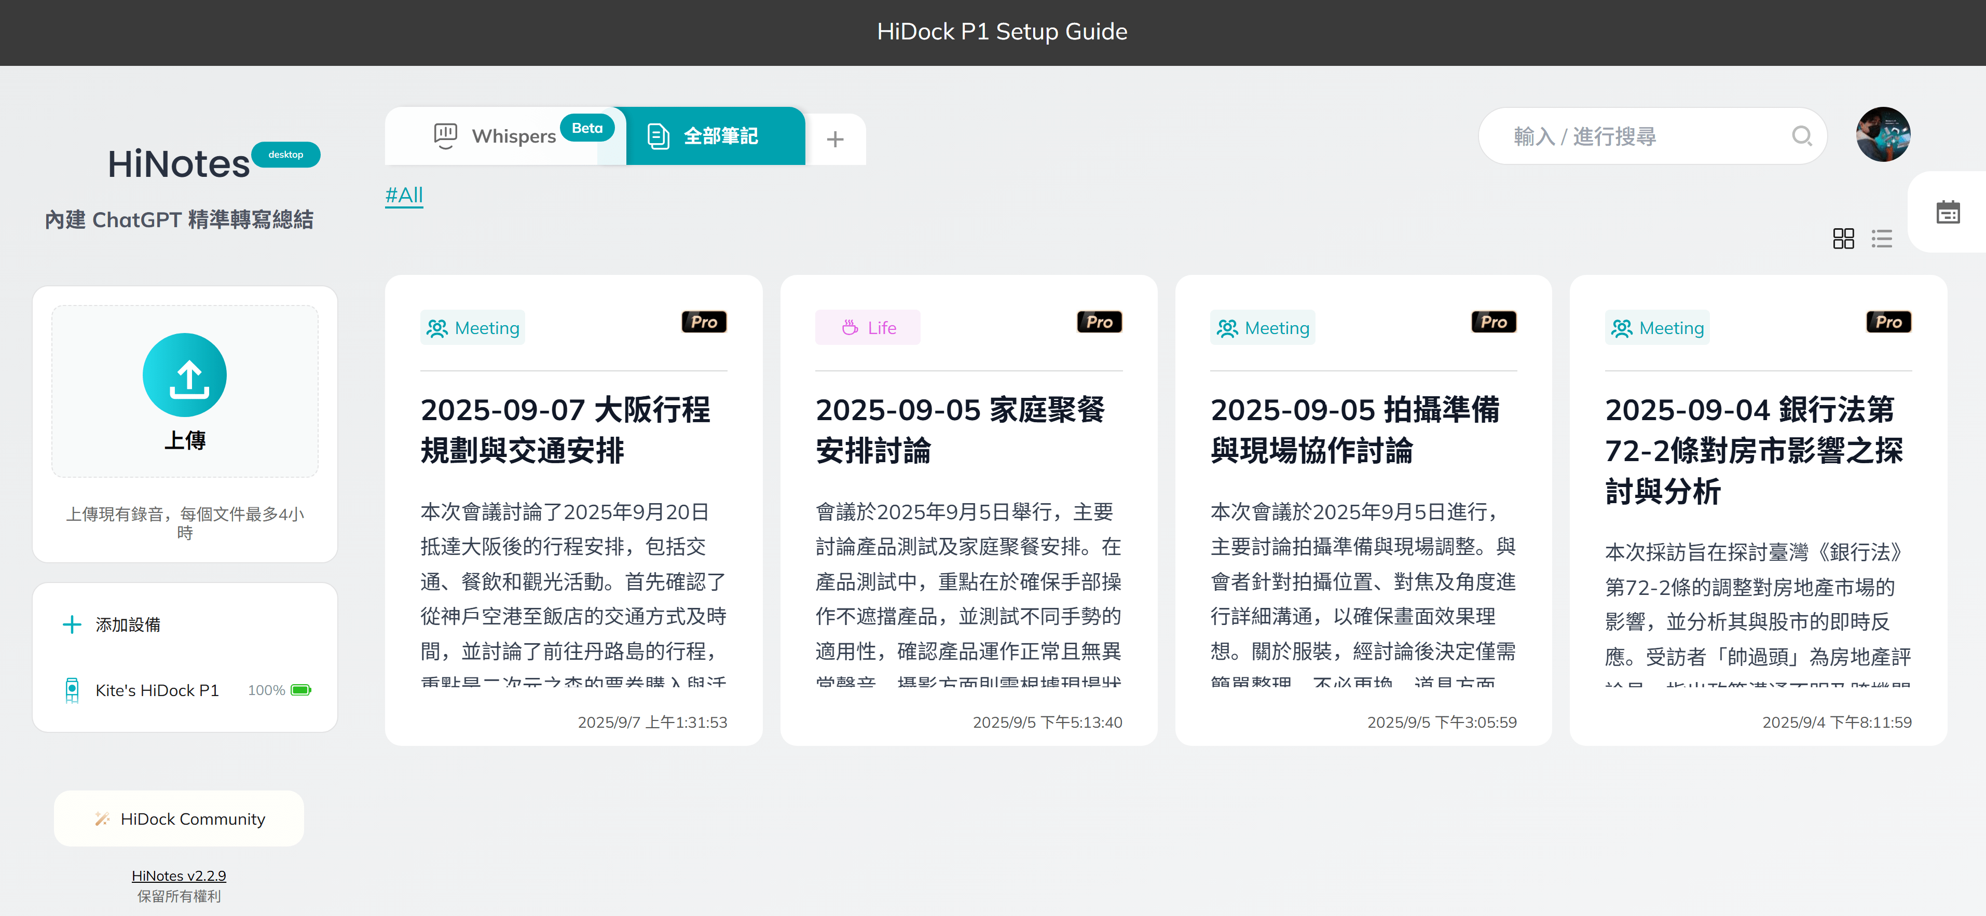Click the search magnifier icon
The height and width of the screenshot is (916, 1986).
point(1801,136)
